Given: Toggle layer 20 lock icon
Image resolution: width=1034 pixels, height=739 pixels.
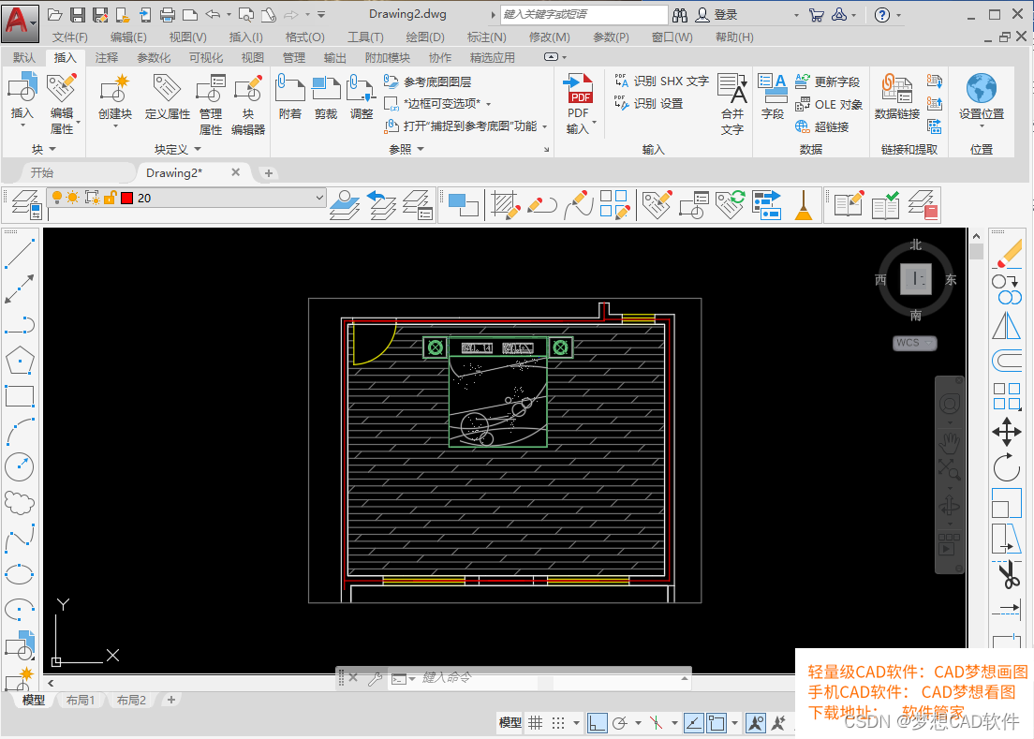Looking at the screenshot, I should [x=111, y=198].
